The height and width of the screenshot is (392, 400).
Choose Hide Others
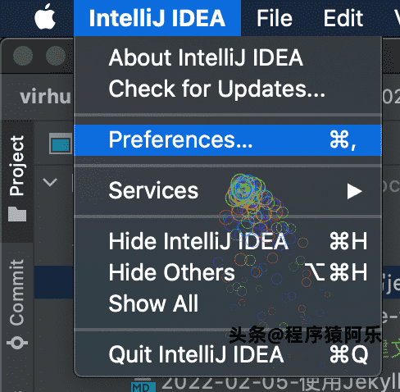228,272
